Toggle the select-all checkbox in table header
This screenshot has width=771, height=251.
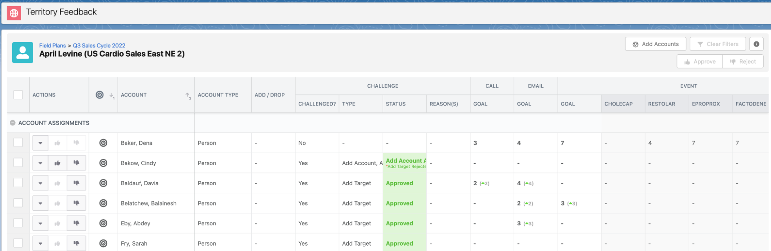click(x=18, y=95)
